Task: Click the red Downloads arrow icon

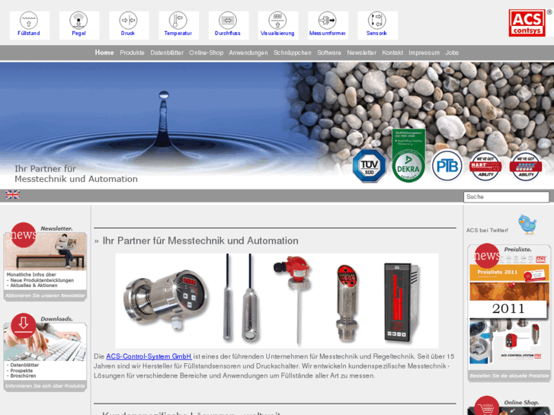Action: 24,325
